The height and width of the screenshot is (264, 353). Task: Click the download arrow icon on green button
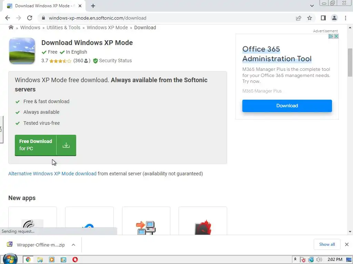pos(66,145)
